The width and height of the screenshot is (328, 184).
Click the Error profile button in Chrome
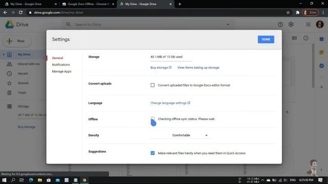(311, 12)
